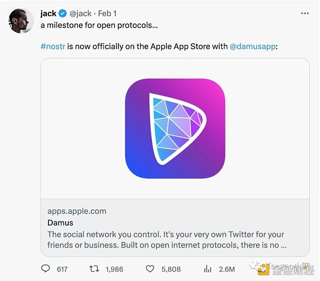The image size is (320, 281).
Task: Open the view analytics bar chart icon
Action: coord(208,269)
